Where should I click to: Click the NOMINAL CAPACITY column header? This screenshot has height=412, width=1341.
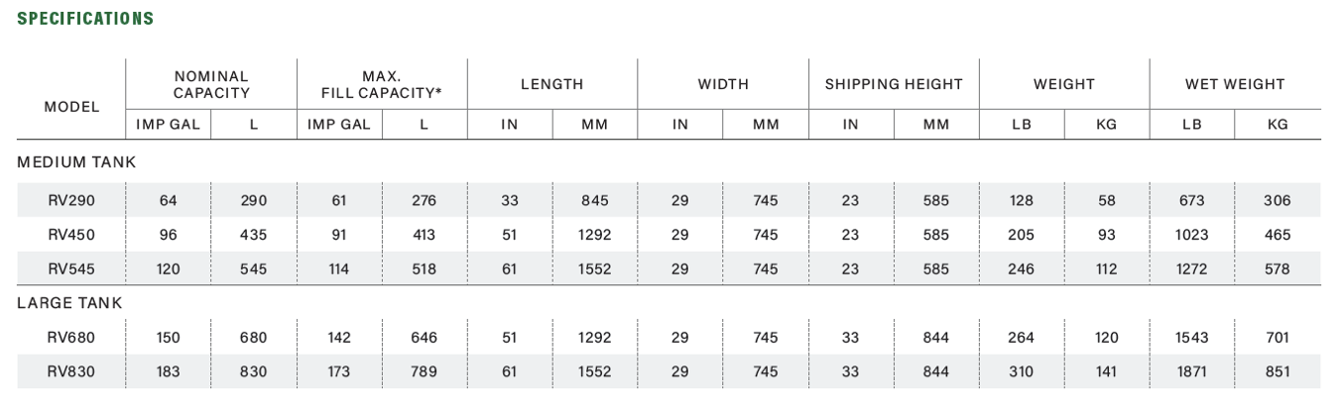[210, 84]
